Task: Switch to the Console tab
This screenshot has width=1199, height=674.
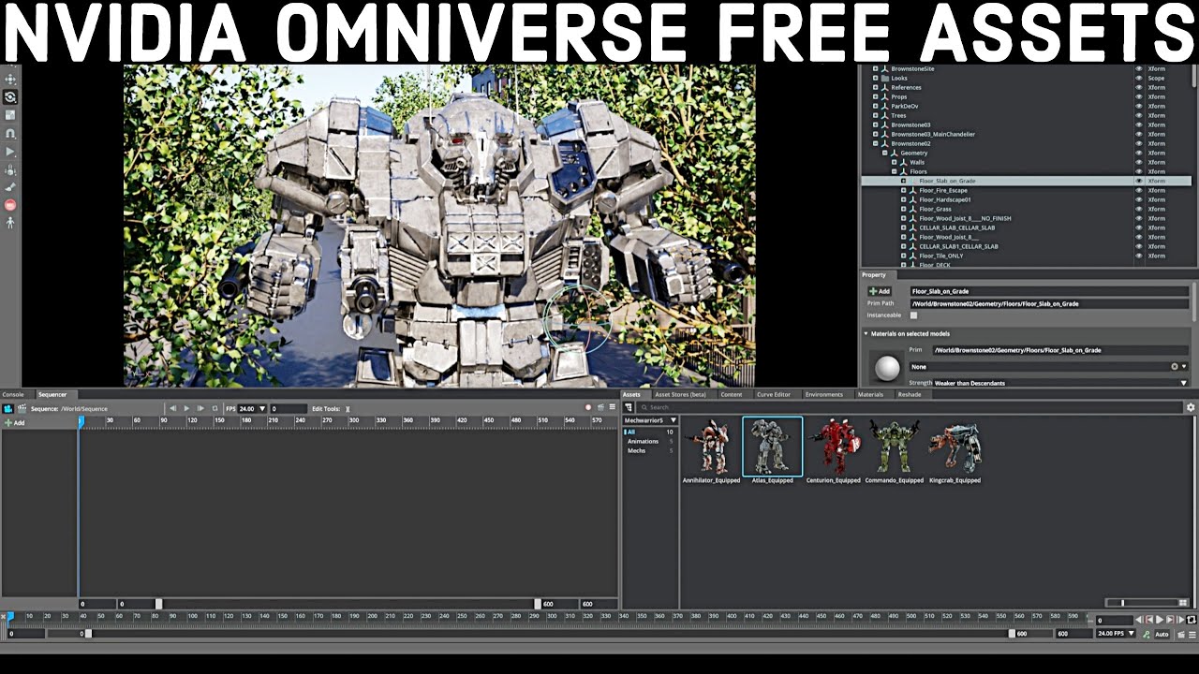Action: click(x=13, y=394)
